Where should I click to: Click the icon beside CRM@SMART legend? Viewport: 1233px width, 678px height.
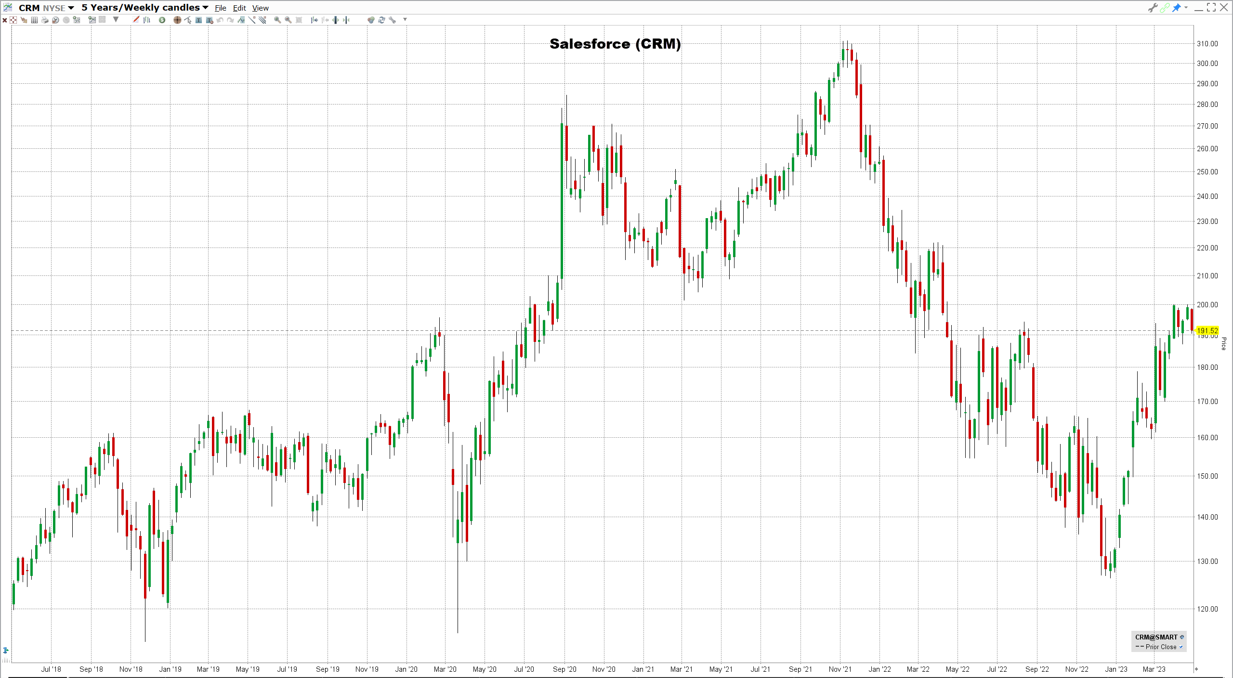[1182, 637]
